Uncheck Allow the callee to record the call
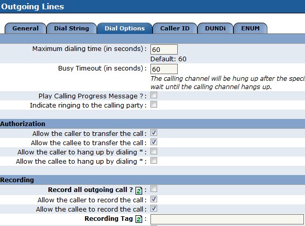The image size is (305, 226). [x=154, y=208]
